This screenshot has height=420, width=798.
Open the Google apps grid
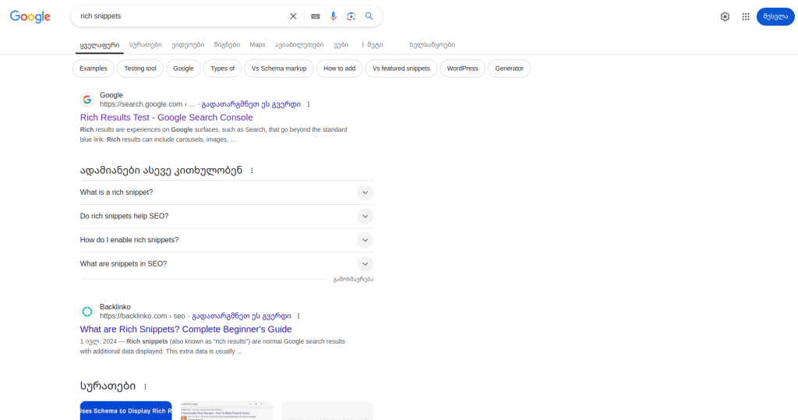[x=745, y=16]
